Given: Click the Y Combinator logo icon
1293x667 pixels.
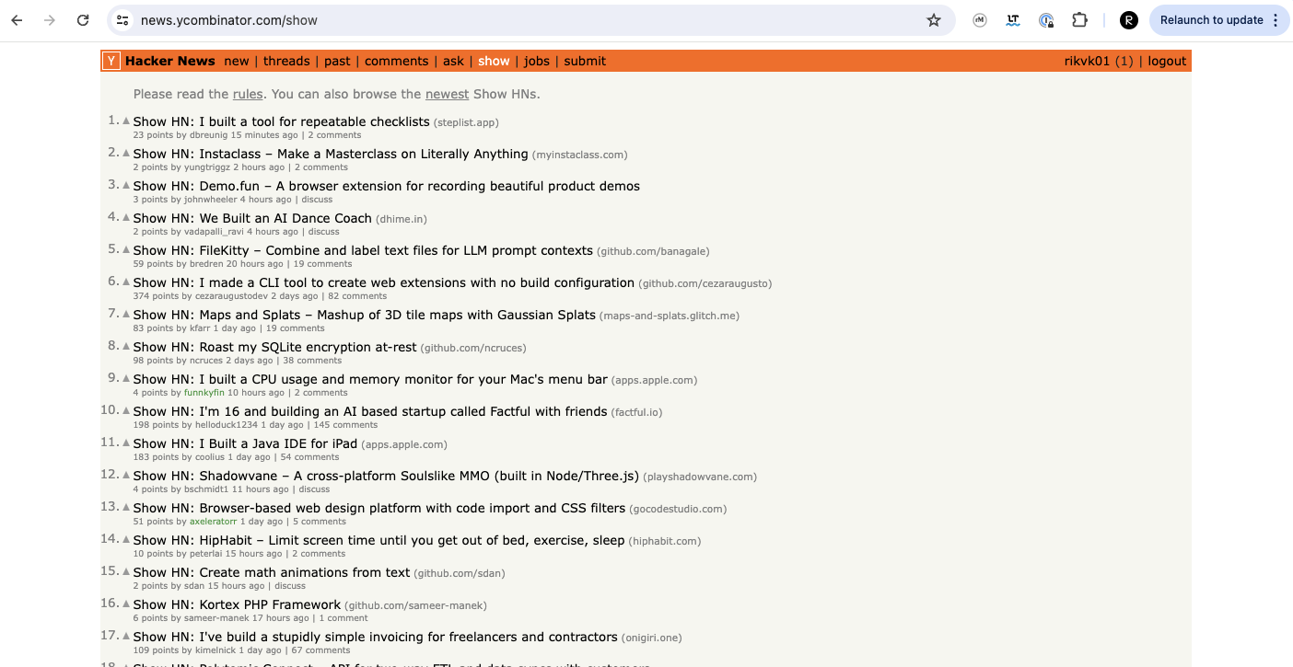Looking at the screenshot, I should 111,61.
